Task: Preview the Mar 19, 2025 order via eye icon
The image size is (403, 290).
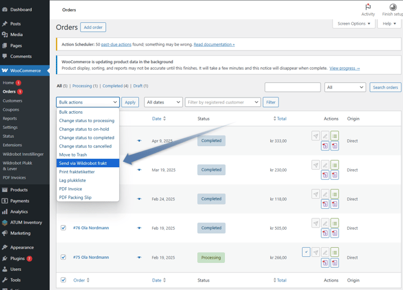Action: click(x=139, y=170)
